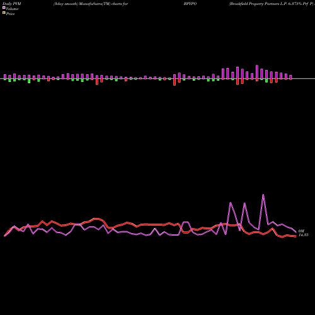Select the 'Price' legend label

[x=10, y=14]
